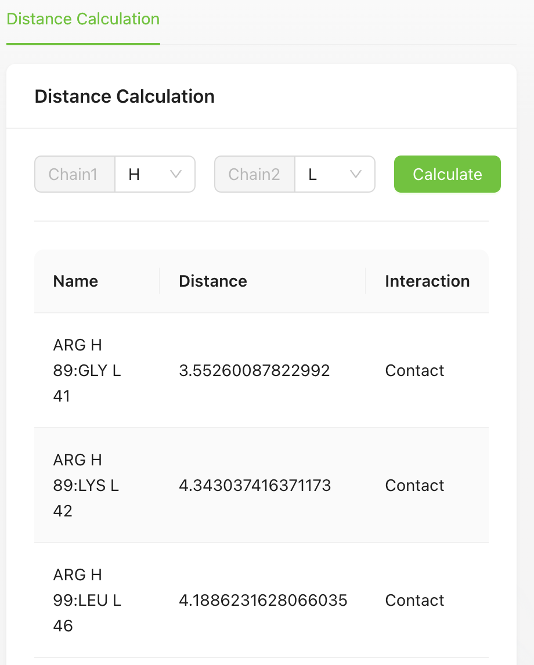The width and height of the screenshot is (534, 665).
Task: Click the Chain1 label field
Action: tap(74, 174)
